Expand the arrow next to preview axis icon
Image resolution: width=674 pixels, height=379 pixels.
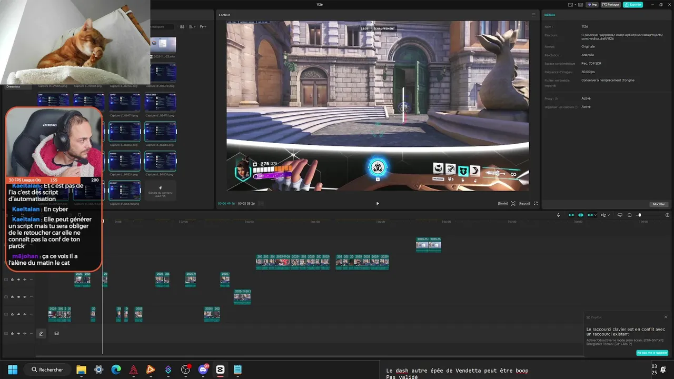point(609,215)
